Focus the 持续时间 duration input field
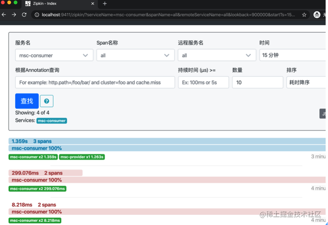328x225 pixels. click(203, 83)
